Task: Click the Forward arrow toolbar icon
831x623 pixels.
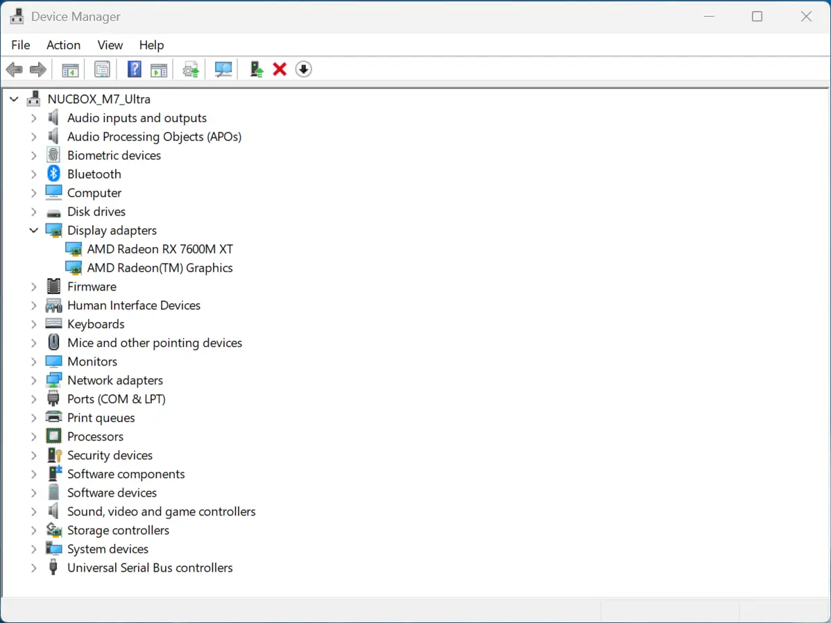Action: coord(37,69)
